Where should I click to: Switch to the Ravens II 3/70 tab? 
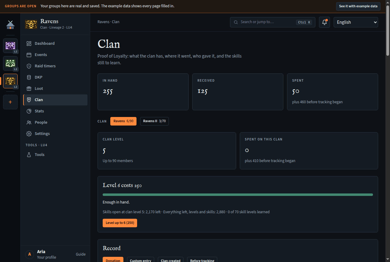click(154, 121)
